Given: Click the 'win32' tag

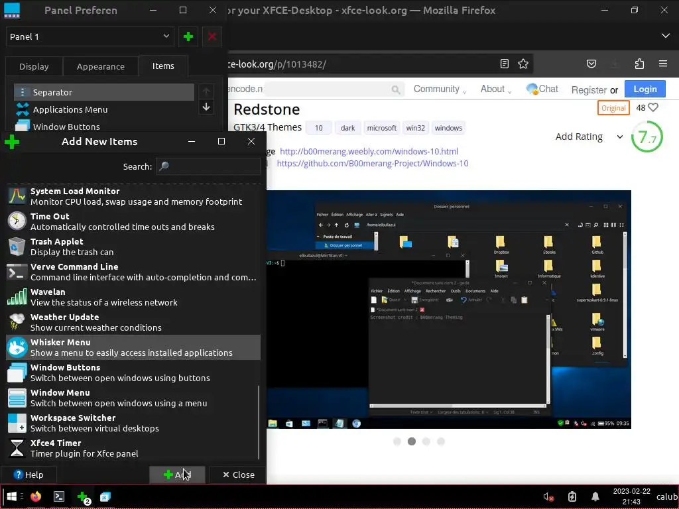Looking at the screenshot, I should pyautogui.click(x=415, y=128).
